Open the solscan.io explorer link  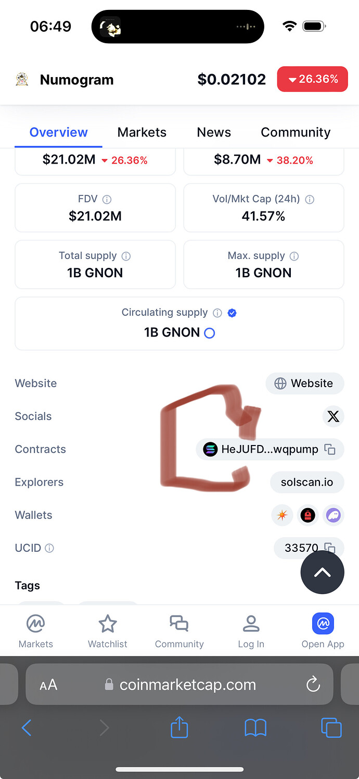click(307, 483)
